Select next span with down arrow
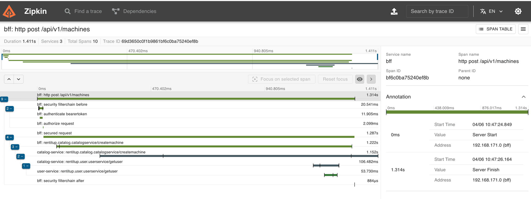 [19, 79]
